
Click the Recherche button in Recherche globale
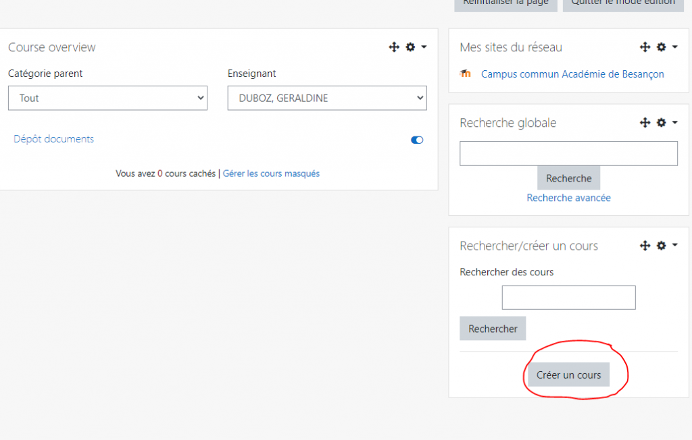click(x=568, y=178)
